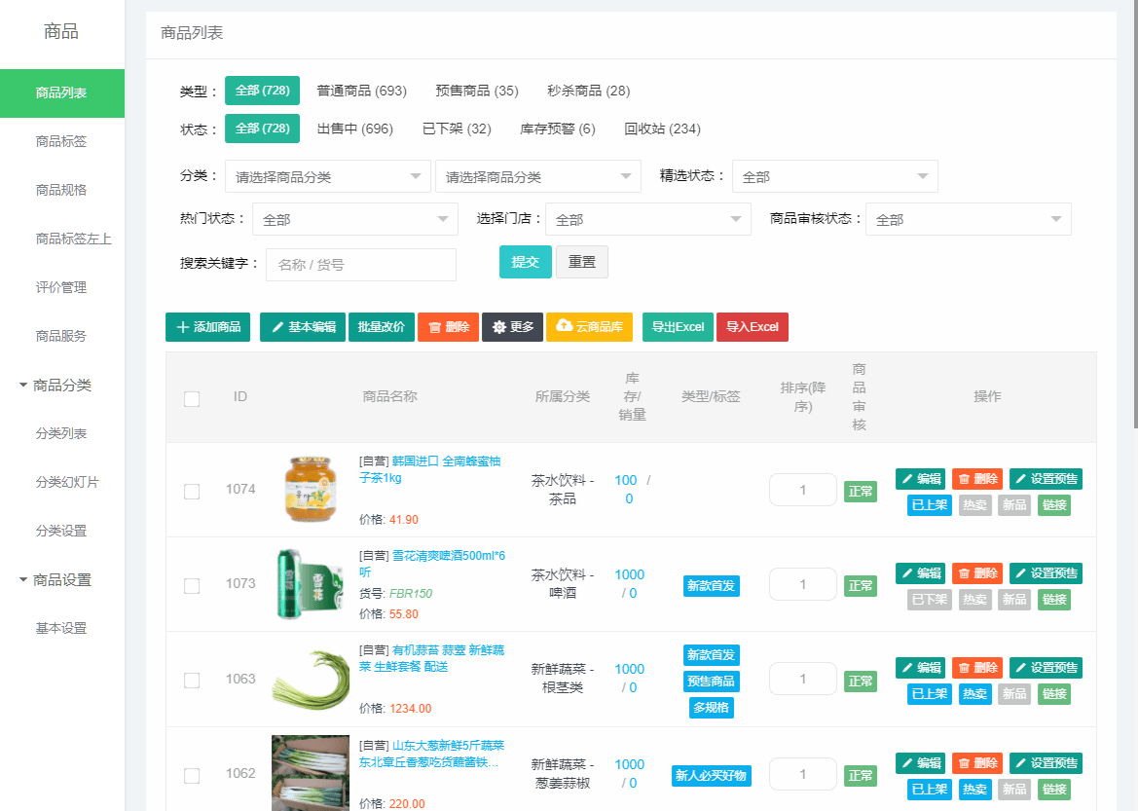Viewport: 1138px width, 811px height.
Task: Click the 添加商品 plus icon button
Action: tap(208, 327)
